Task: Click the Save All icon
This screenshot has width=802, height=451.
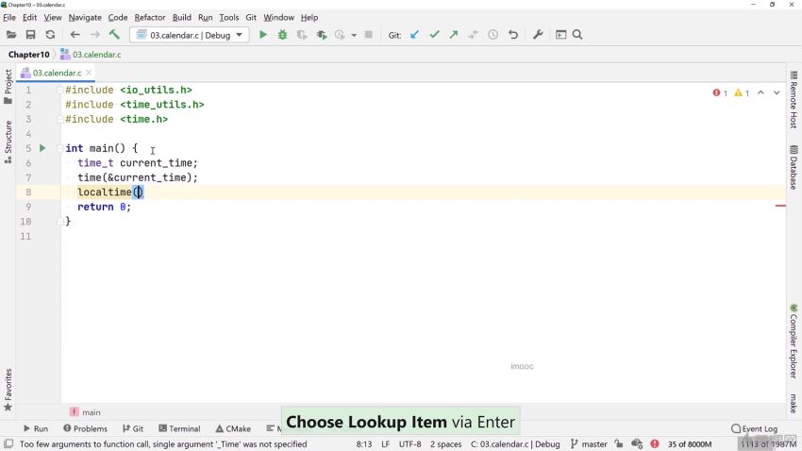Action: click(30, 35)
